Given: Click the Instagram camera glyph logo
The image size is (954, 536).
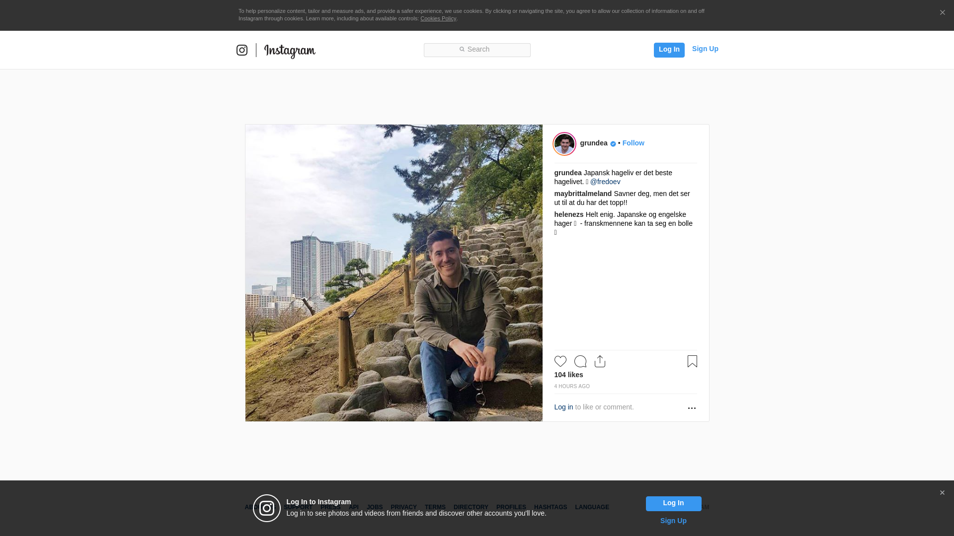Looking at the screenshot, I should point(242,50).
